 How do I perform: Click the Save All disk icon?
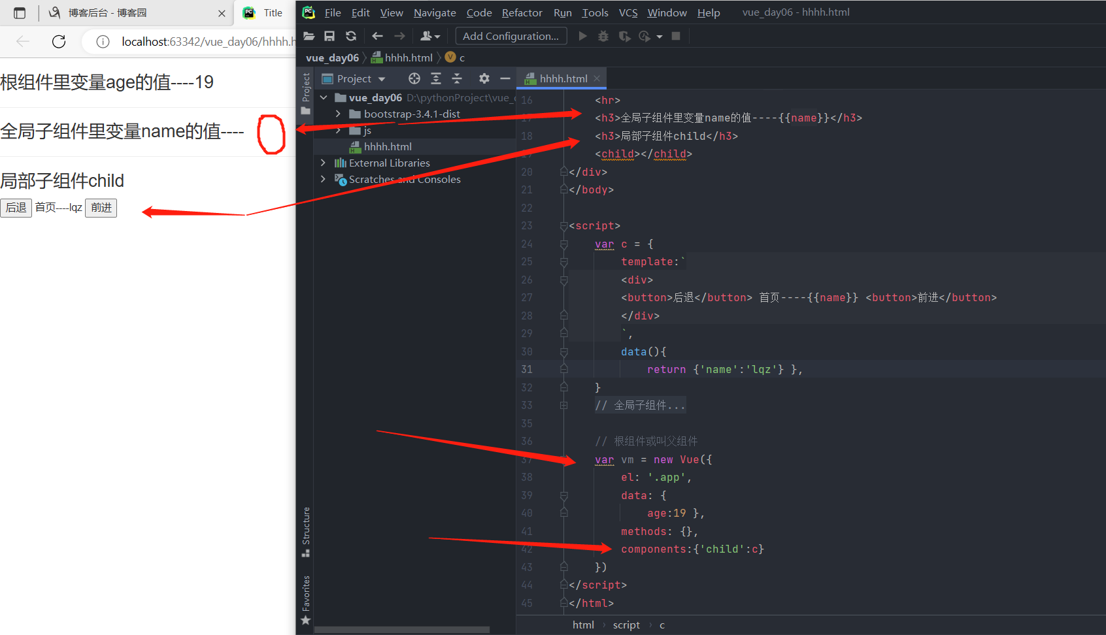click(329, 36)
